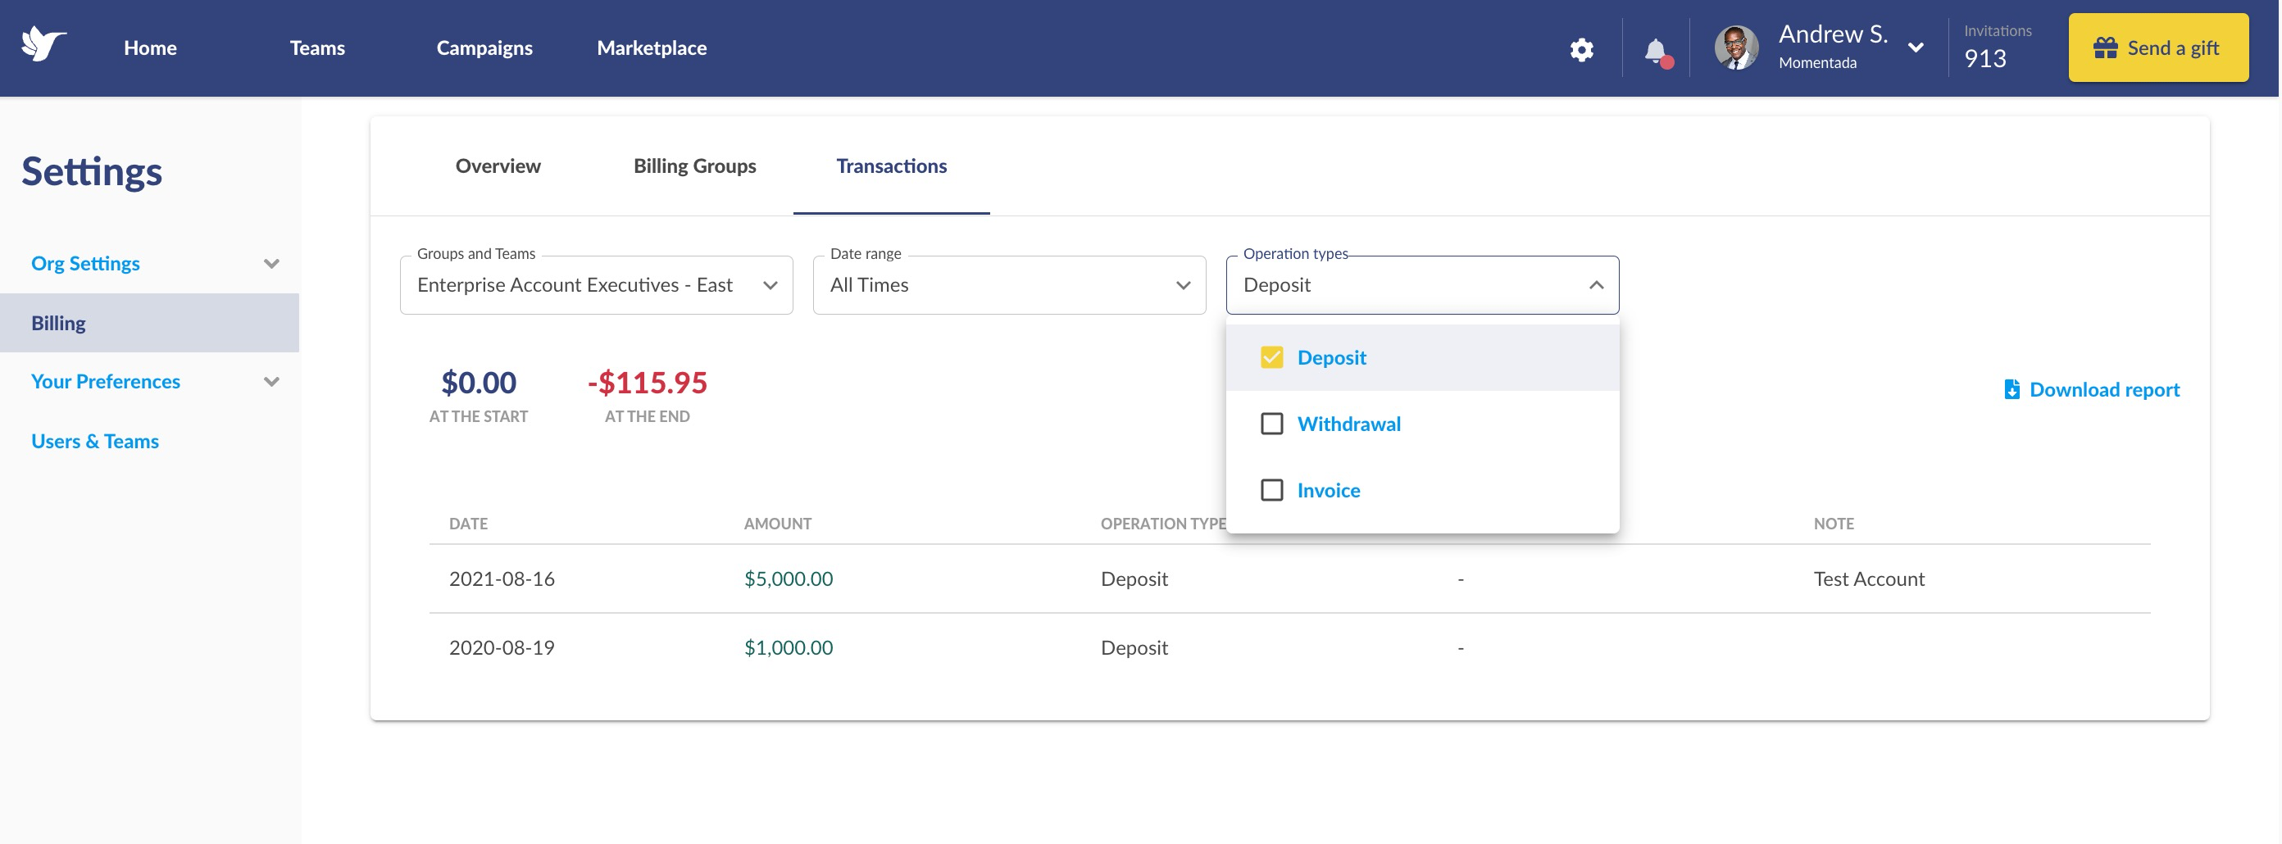
Task: Expand Your Preferences chevron in sidebar
Action: (271, 382)
